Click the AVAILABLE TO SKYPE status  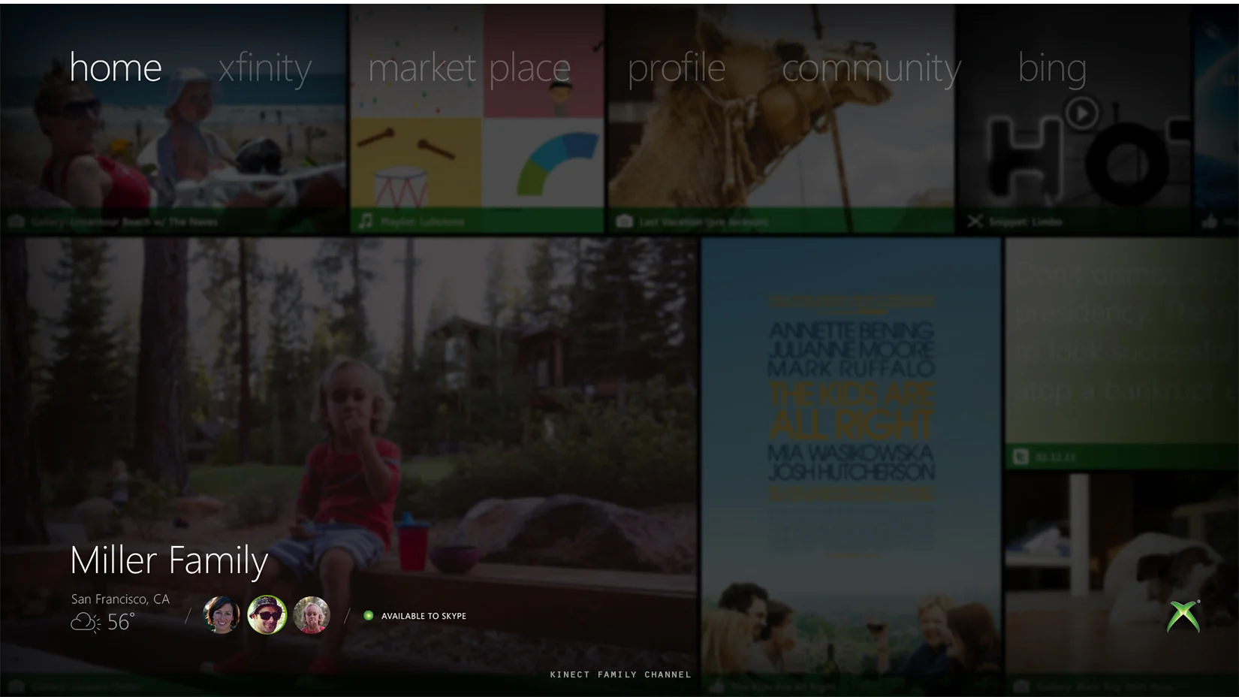pos(424,616)
